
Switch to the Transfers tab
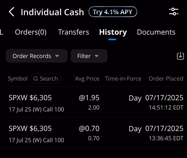pos(73,32)
